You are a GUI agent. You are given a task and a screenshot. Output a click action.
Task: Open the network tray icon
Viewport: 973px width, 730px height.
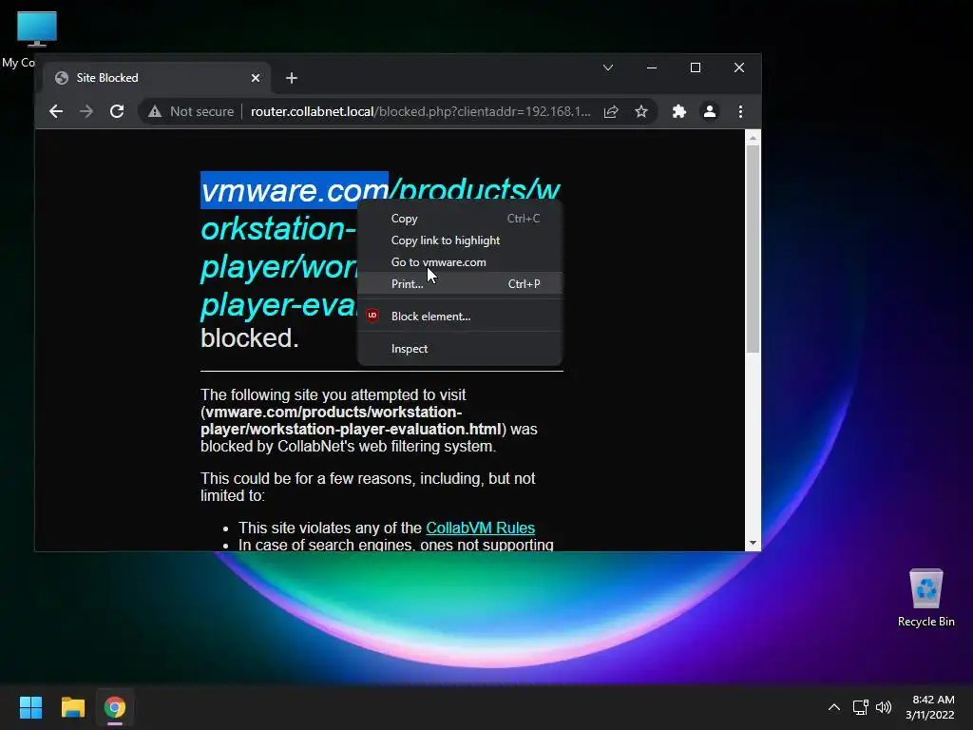[x=860, y=707]
